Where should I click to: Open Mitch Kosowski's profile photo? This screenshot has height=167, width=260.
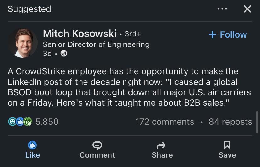pyautogui.click(x=22, y=43)
